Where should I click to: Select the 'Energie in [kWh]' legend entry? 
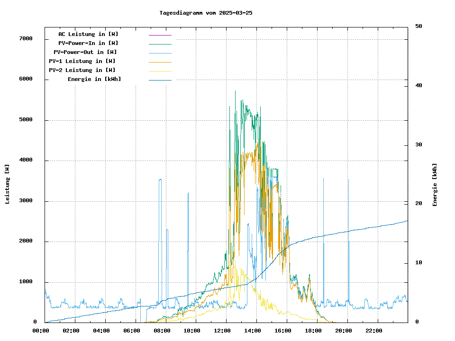[x=94, y=79]
